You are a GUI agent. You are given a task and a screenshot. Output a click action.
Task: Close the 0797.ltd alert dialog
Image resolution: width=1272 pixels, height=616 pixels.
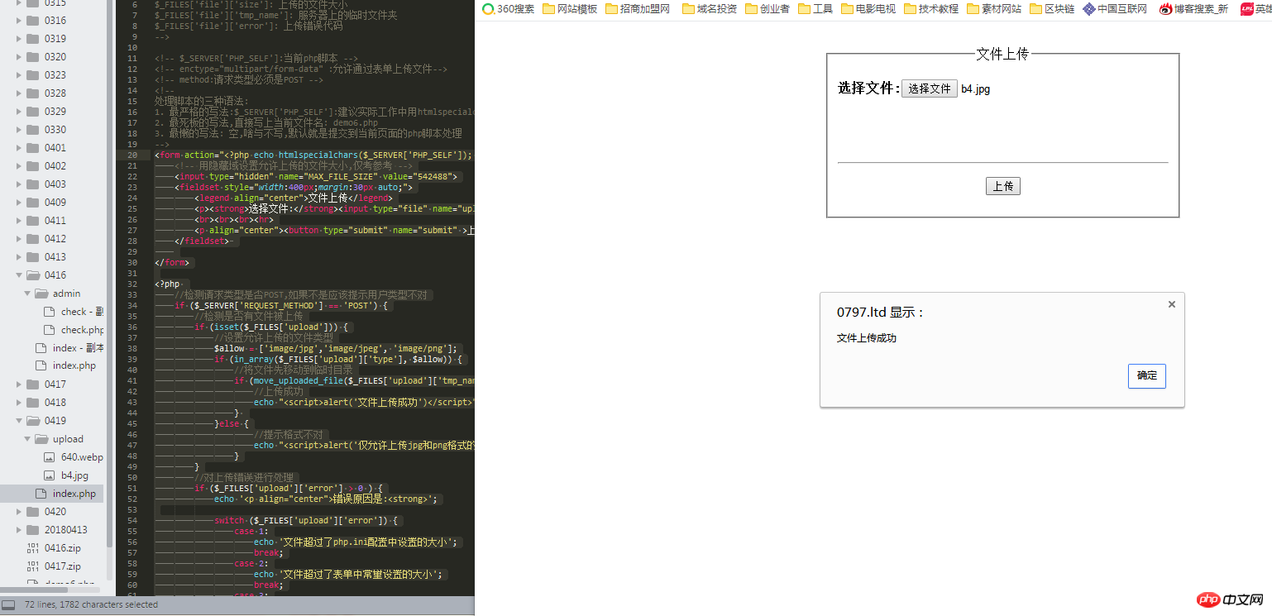click(x=1171, y=304)
